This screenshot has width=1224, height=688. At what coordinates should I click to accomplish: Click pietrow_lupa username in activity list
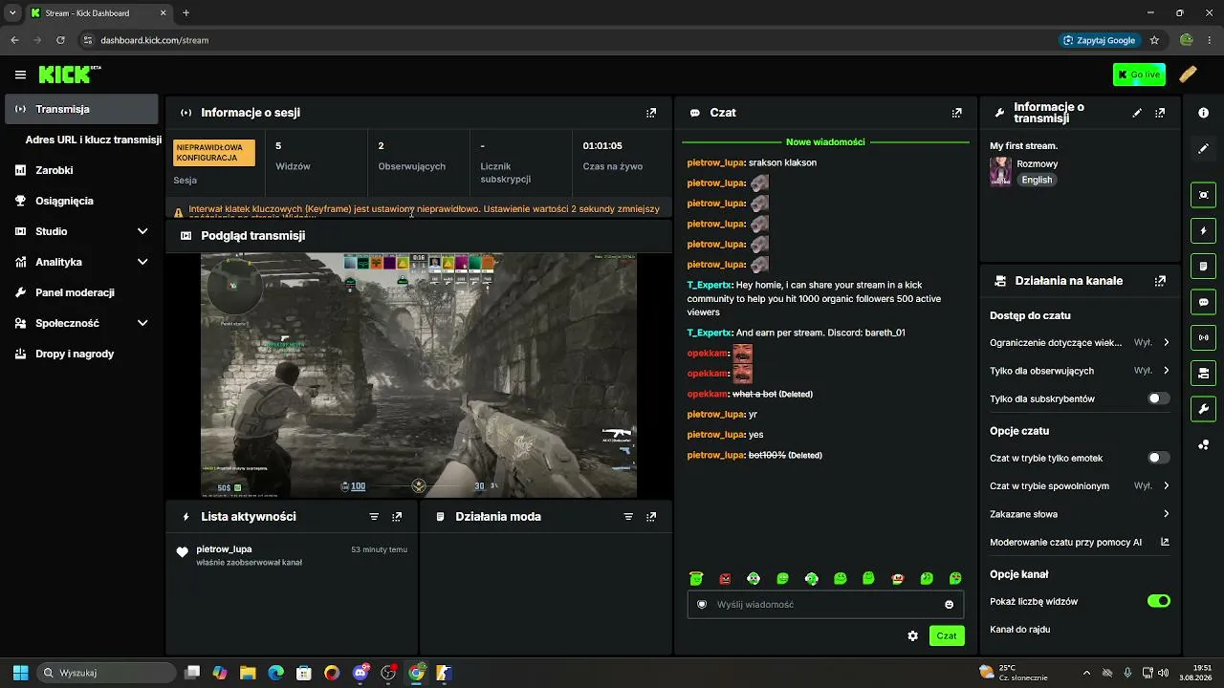tap(224, 549)
